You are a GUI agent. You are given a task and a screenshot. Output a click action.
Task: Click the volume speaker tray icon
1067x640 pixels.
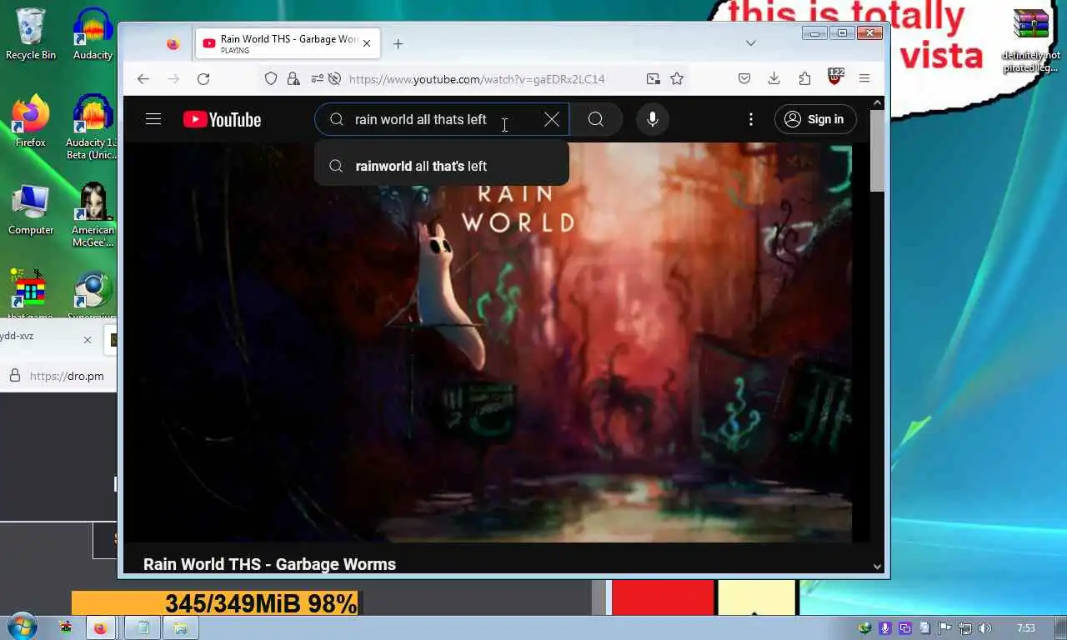(x=984, y=628)
